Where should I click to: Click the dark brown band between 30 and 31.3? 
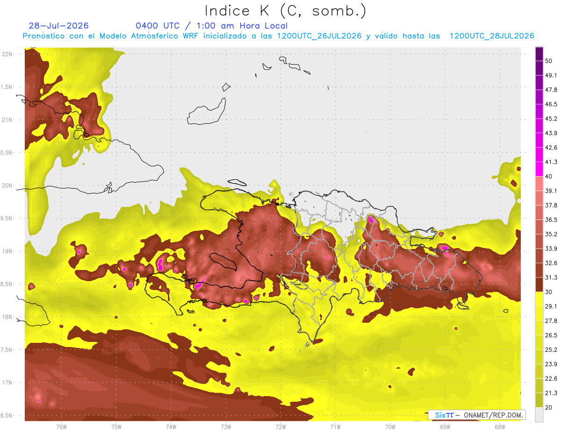pyautogui.click(x=539, y=284)
